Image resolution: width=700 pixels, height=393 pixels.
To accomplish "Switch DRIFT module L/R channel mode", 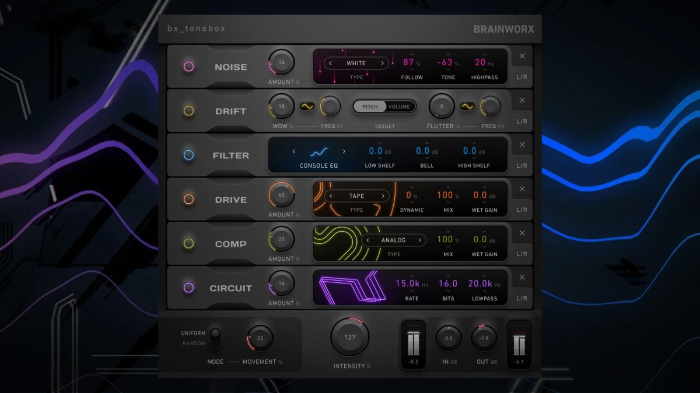I will [522, 121].
